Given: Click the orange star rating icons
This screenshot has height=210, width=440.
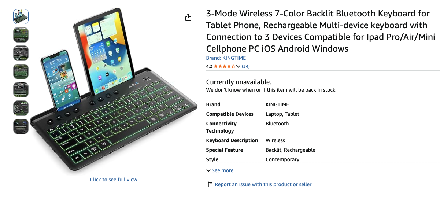Looking at the screenshot, I should tap(225, 66).
